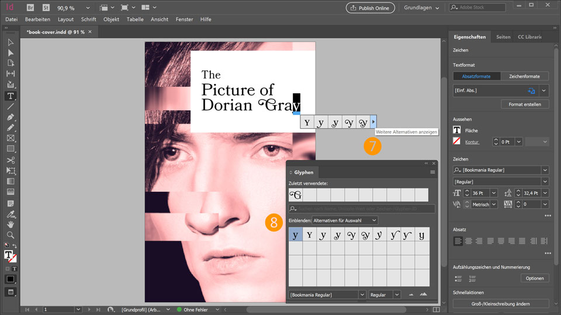561x315 pixels.
Task: Click Format erstellen button
Action: (x=525, y=104)
